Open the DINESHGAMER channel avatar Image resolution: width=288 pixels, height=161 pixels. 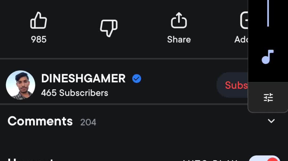tap(21, 85)
